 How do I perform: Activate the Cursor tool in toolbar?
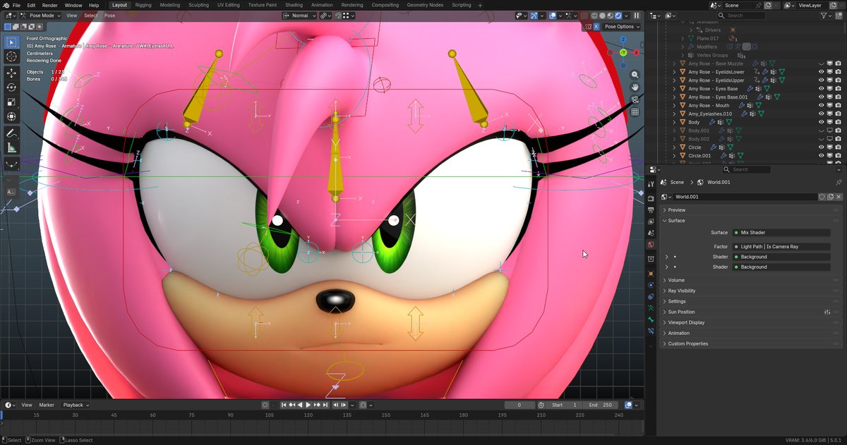pos(11,56)
